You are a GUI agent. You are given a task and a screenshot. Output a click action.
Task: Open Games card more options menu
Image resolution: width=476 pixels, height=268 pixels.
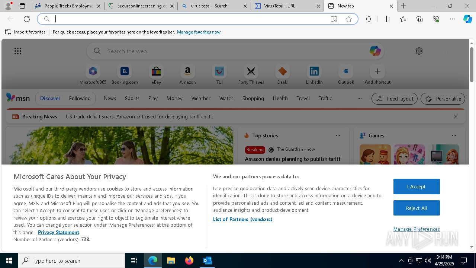[454, 135]
